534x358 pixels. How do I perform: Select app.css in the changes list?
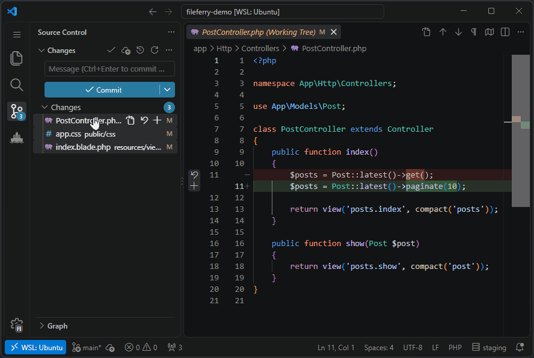[105, 134]
